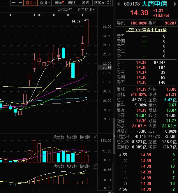Click 改参数 in the volume panel
The width and height of the screenshot is (178, 193).
tap(59, 137)
